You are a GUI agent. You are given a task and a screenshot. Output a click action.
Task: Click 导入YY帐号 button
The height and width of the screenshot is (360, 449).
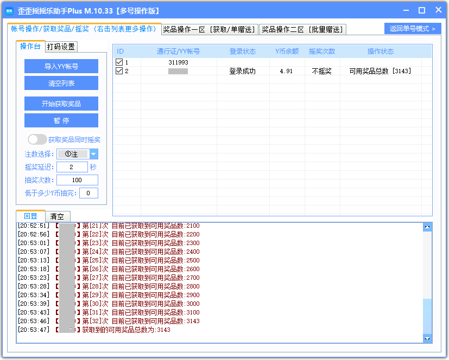click(61, 66)
